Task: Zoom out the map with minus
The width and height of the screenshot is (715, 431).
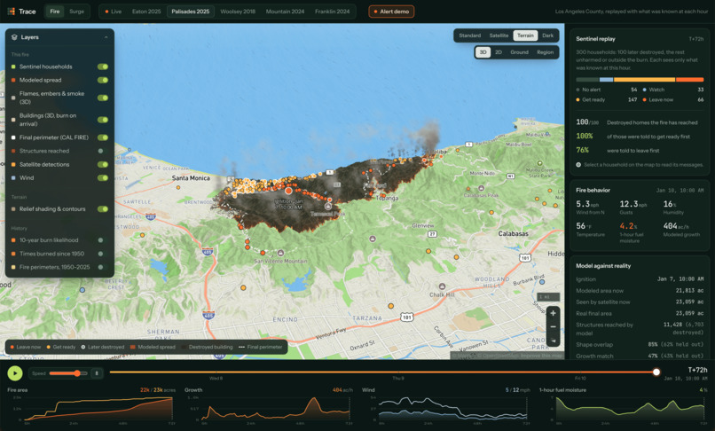Action: coord(553,327)
